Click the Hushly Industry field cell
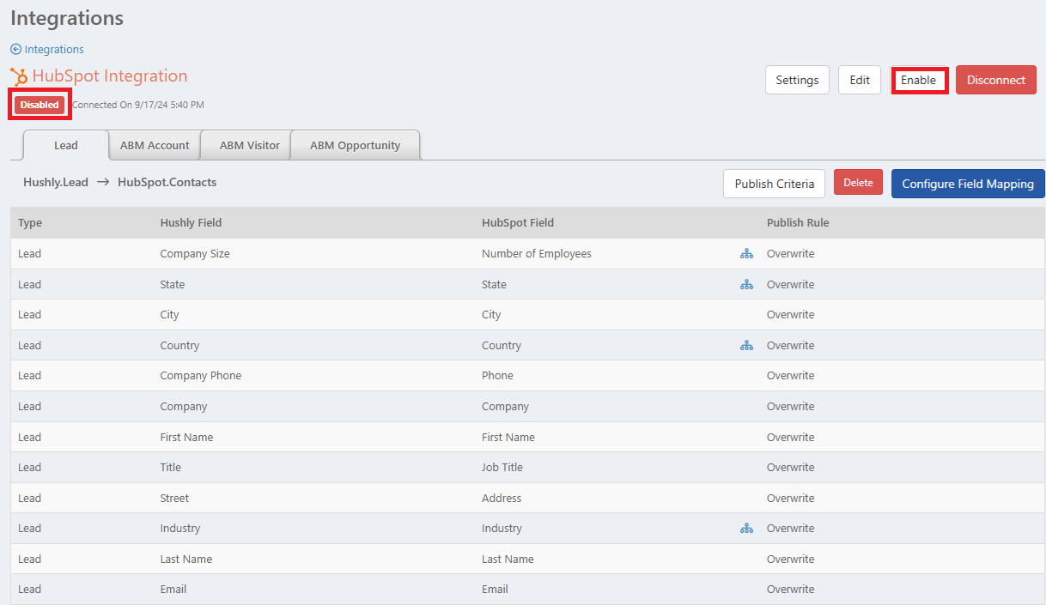This screenshot has height=605, width=1046. coord(180,529)
